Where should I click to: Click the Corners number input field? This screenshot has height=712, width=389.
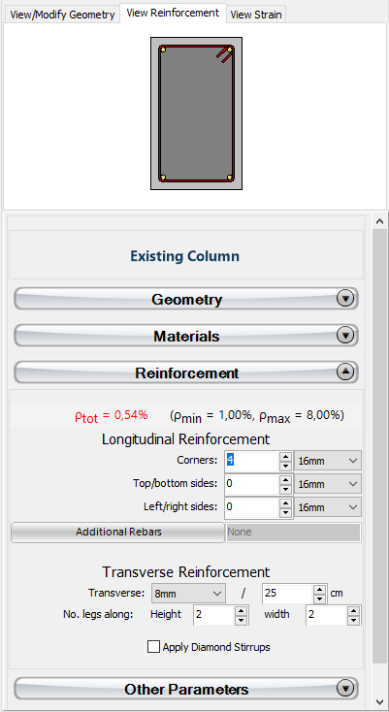(252, 461)
